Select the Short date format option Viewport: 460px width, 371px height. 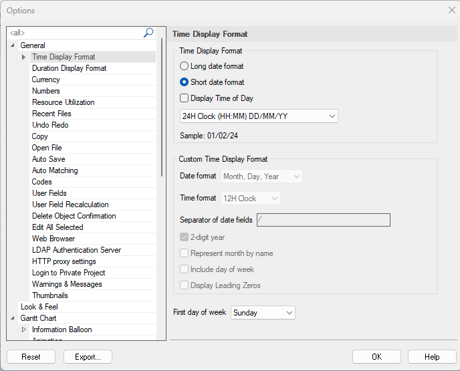click(x=185, y=82)
